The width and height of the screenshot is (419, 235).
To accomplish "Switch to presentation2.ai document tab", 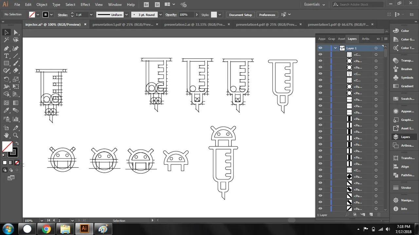I will tap(194, 24).
